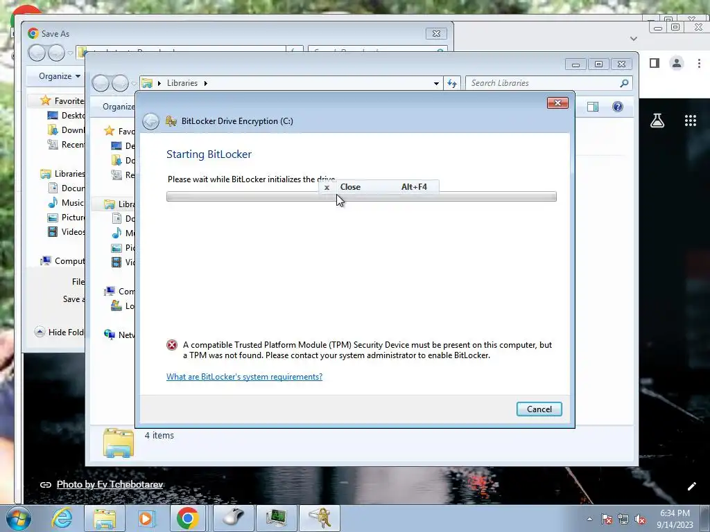This screenshot has height=532, width=710.
Task: Click the BitLocker dialog back arrow
Action: (x=150, y=121)
